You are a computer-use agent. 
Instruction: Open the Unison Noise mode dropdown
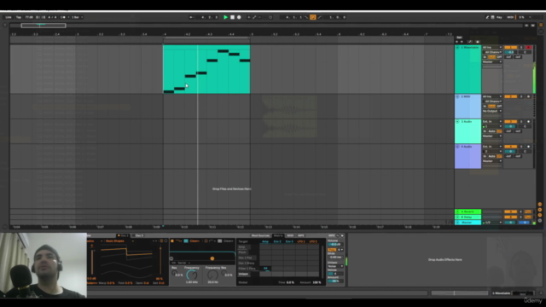pos(335,266)
